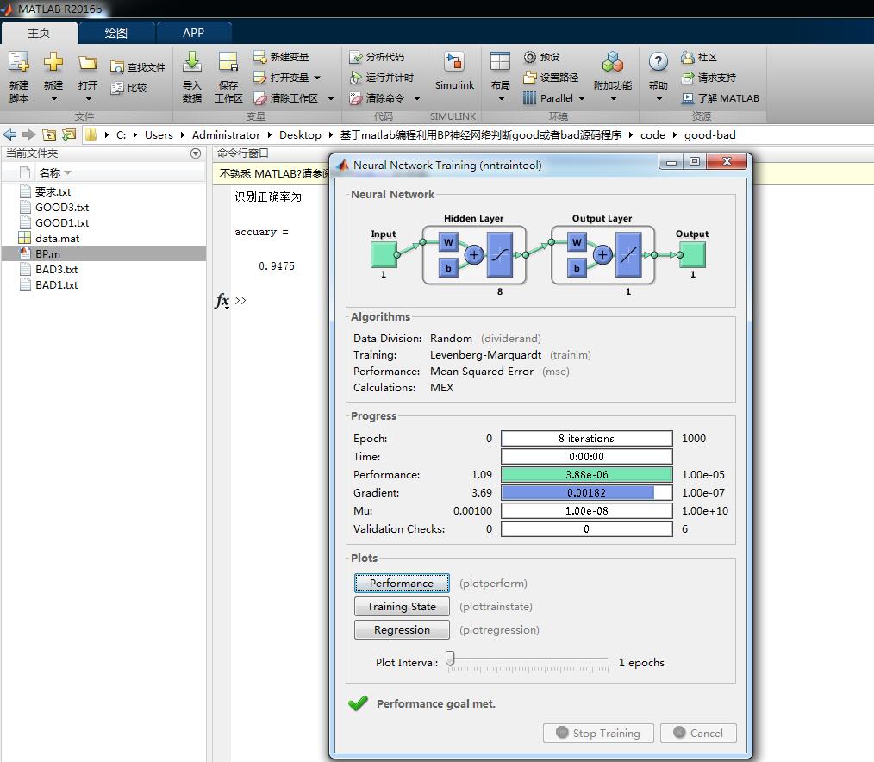Switch to the Home (主页) tab
874x762 pixels.
point(39,33)
